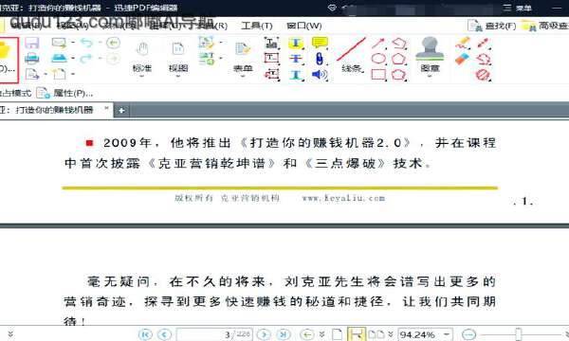Expand the 94.24% zoom level dropdown
This screenshot has height=341, width=569.
pos(447,334)
